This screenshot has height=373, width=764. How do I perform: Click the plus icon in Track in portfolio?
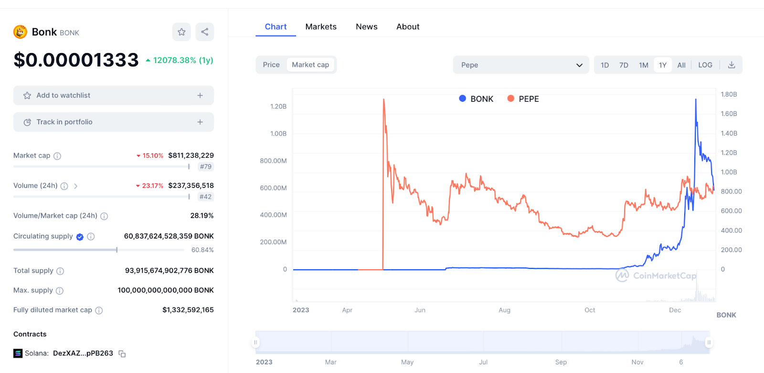coord(200,122)
